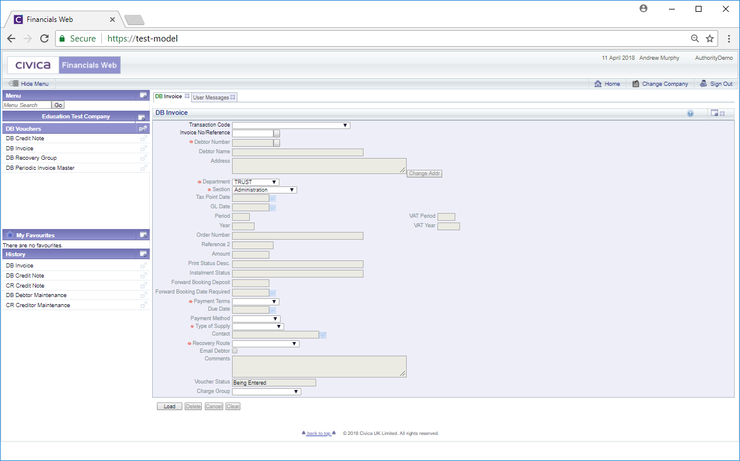Click the browser reload button
740x461 pixels.
coord(44,38)
